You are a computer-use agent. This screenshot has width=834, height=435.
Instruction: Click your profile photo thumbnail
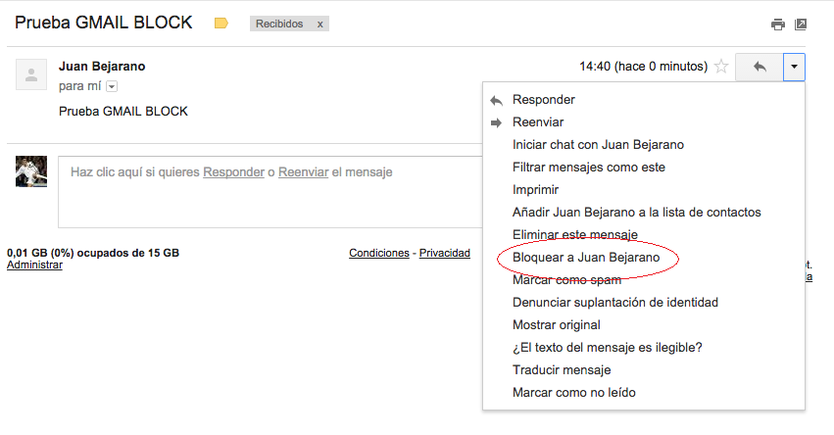pyautogui.click(x=31, y=171)
